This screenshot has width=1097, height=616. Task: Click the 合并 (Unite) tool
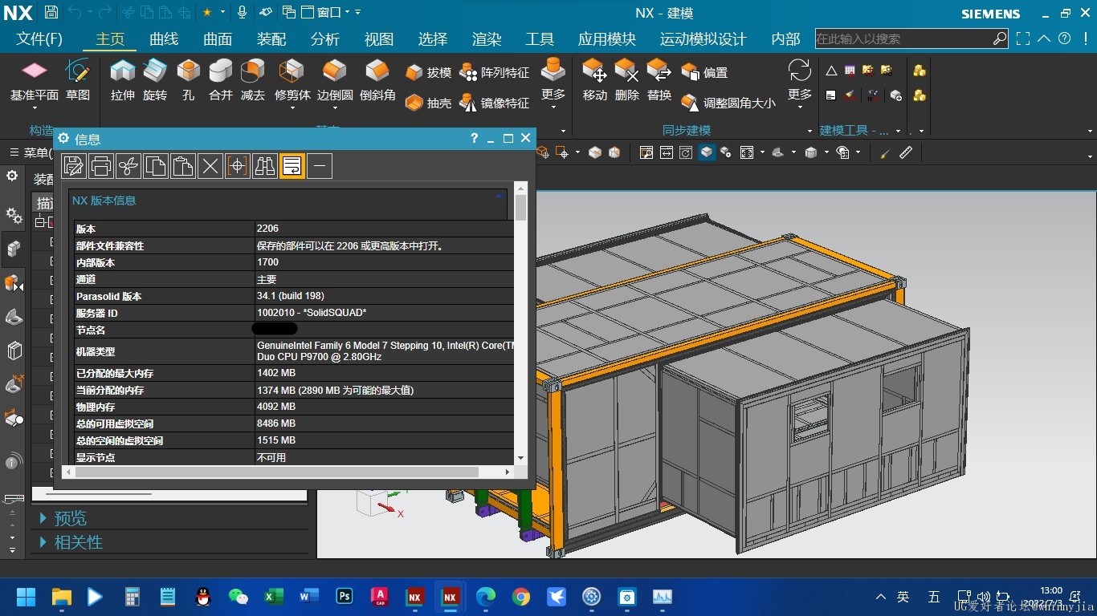(x=220, y=80)
